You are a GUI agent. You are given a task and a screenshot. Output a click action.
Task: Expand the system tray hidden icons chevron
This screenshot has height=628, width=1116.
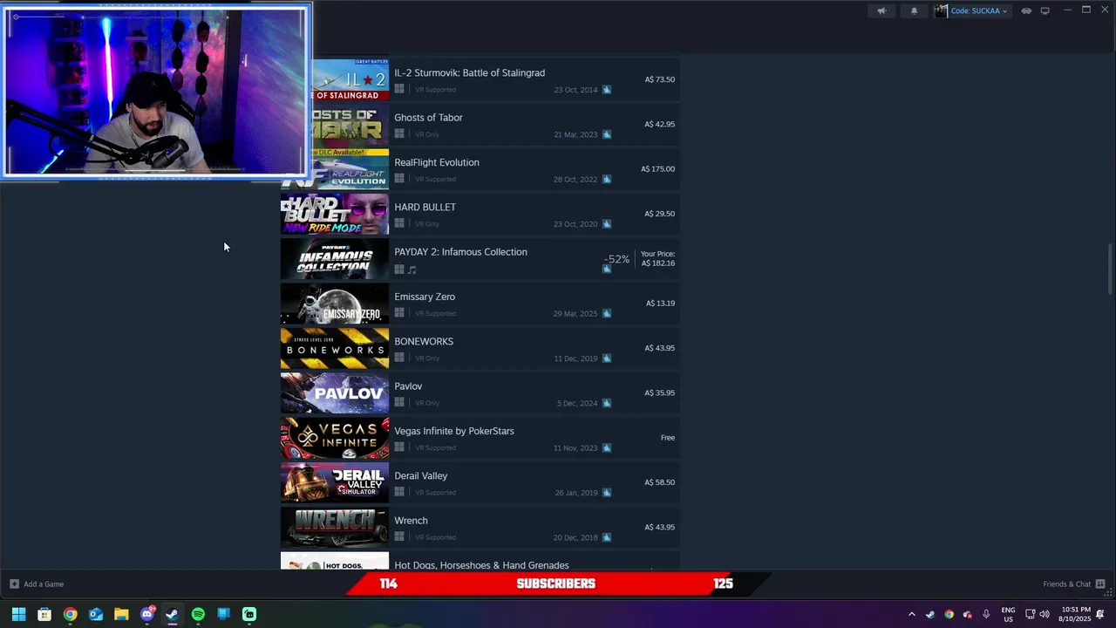912,614
